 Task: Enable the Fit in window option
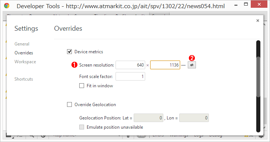pyautogui.click(x=81, y=86)
